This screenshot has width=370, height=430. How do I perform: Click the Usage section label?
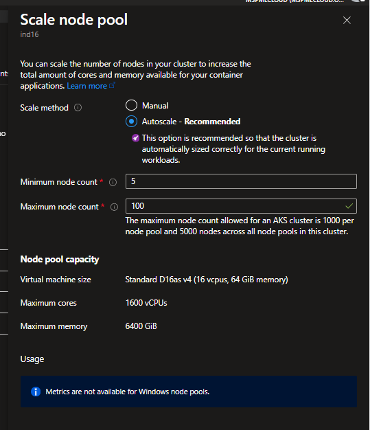[32, 359]
